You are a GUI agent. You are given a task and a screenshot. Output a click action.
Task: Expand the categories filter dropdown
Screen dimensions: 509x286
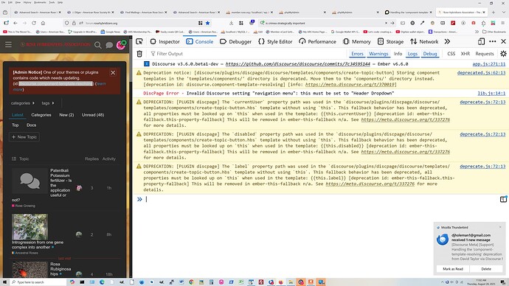pos(22,103)
